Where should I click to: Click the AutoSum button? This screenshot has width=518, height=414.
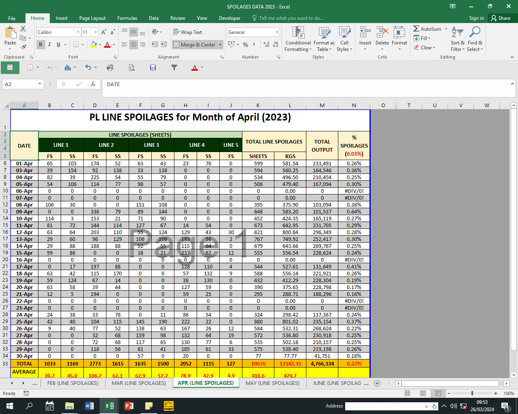click(427, 29)
